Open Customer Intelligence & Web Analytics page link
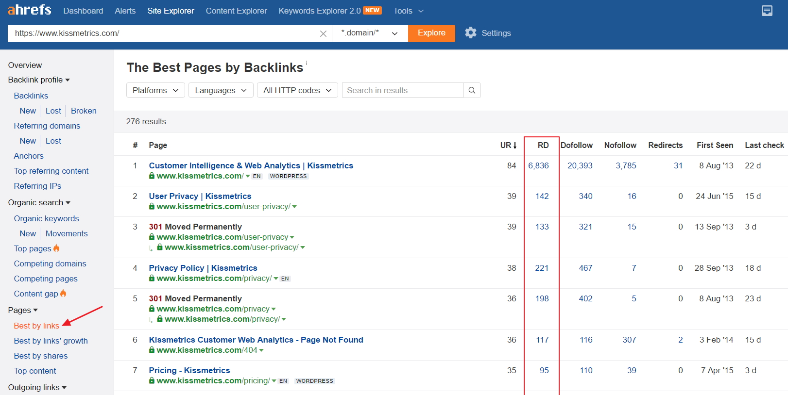788x395 pixels. pyautogui.click(x=251, y=165)
